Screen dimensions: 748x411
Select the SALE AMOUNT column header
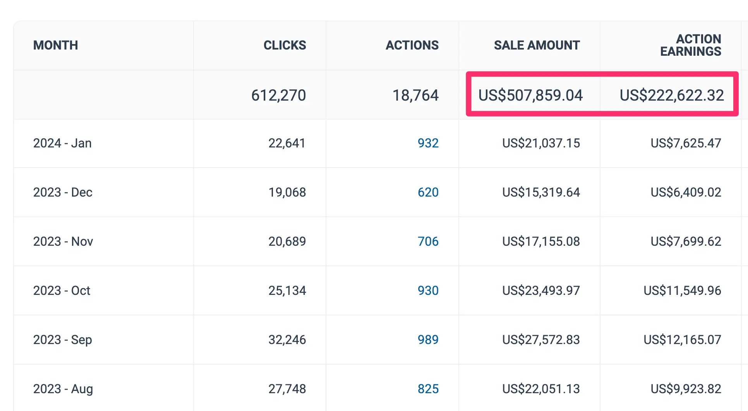tap(537, 45)
